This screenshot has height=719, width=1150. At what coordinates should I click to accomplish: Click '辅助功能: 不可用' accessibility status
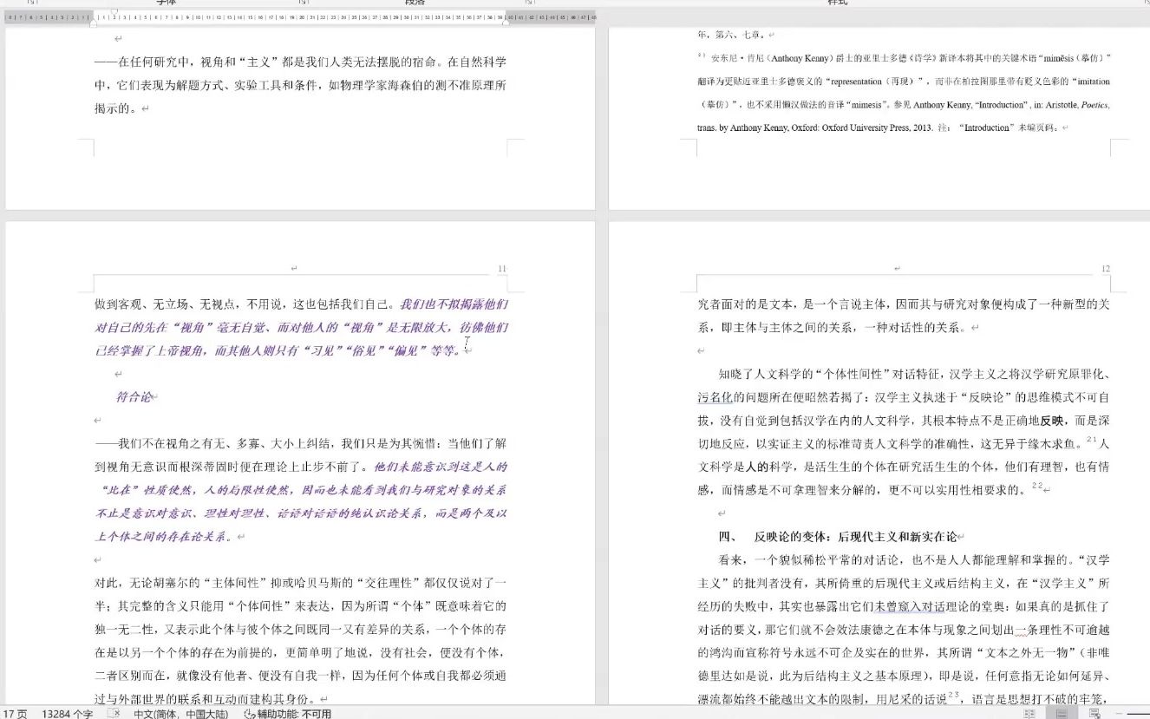tap(294, 714)
